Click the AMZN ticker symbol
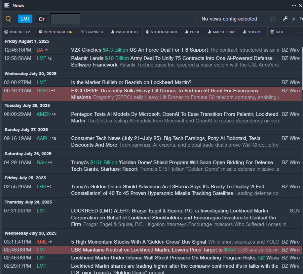This screenshot has height=274, width=303. point(44,114)
